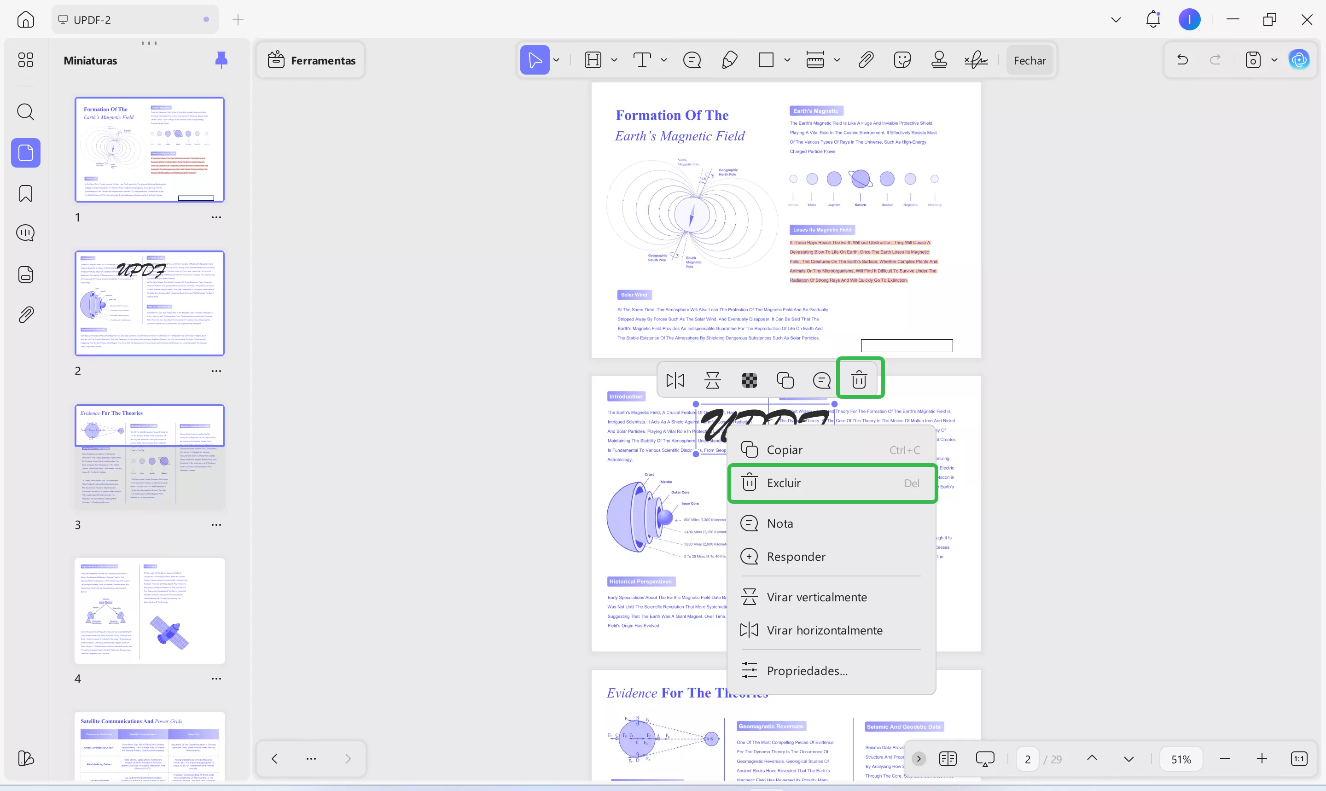Expand the text tool dropdown arrow
Screen dimensions: 1326x791
pyautogui.click(x=663, y=60)
